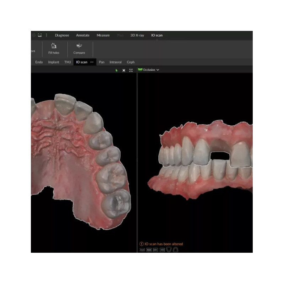Screen dimensions: 284x284
Task: Open the IO scan tab options ellipsis
Action: (92, 62)
